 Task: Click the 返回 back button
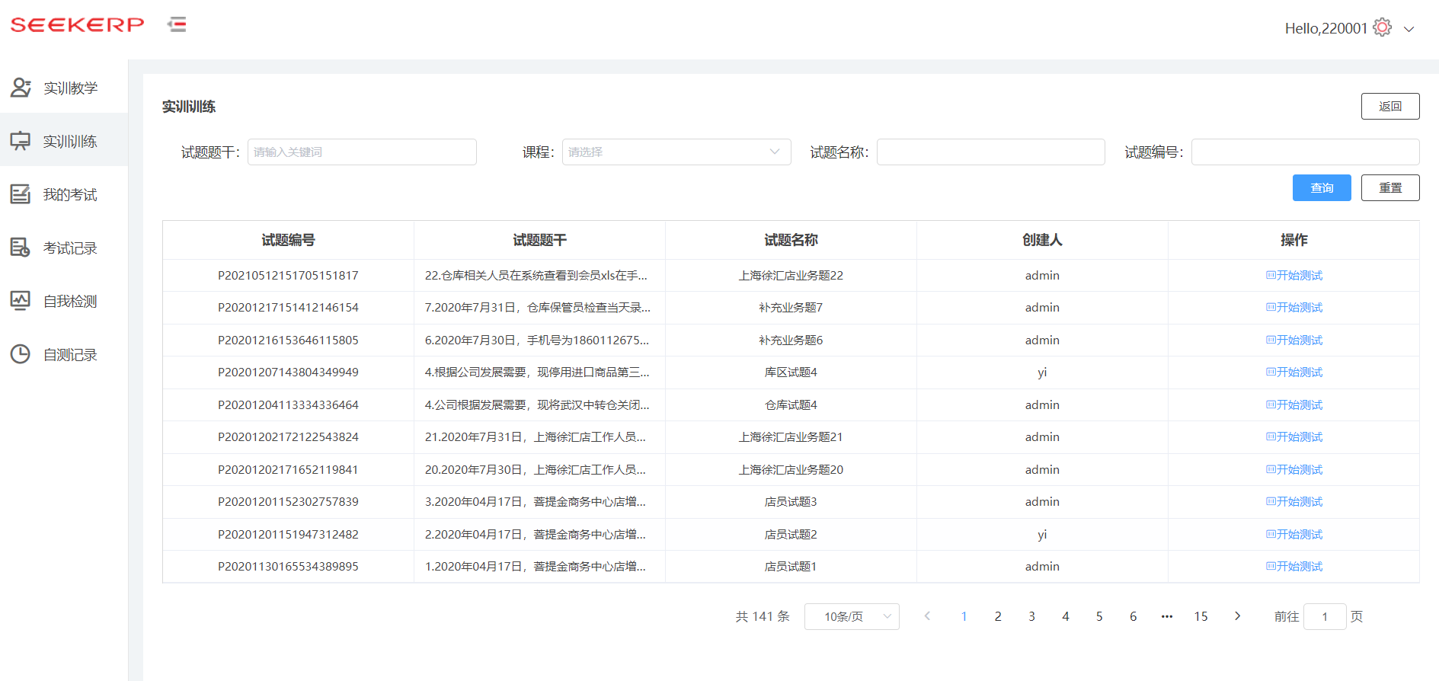click(x=1389, y=106)
